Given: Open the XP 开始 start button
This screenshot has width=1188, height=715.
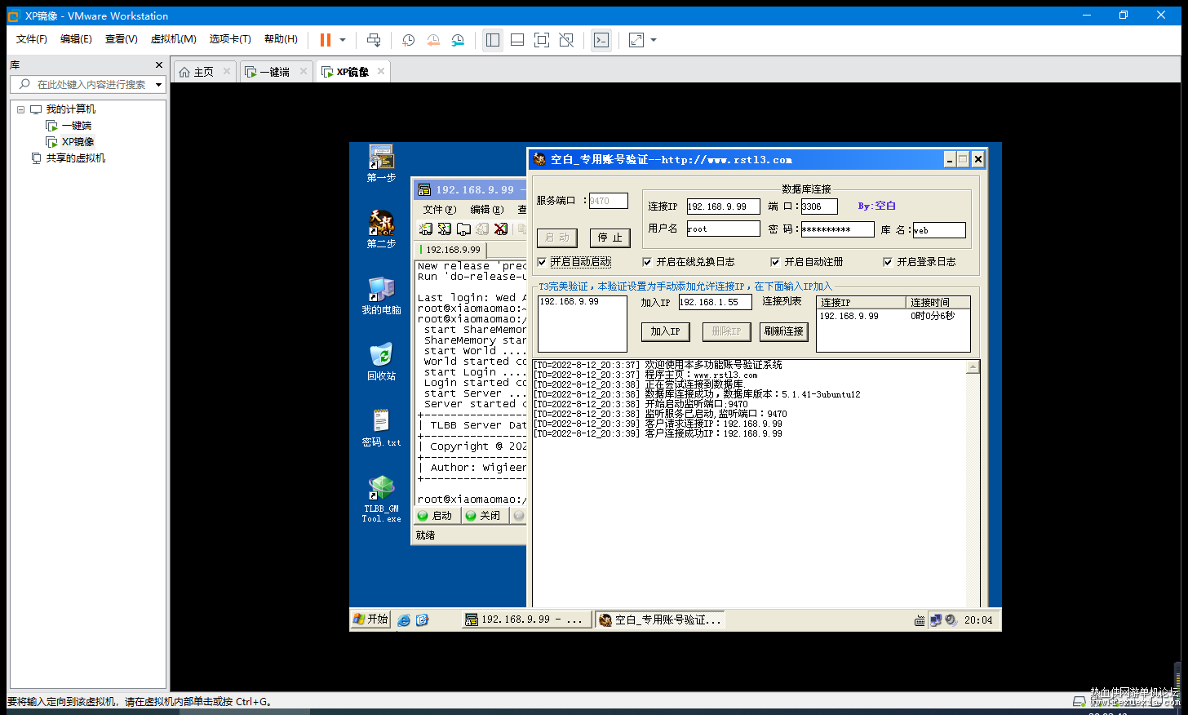Looking at the screenshot, I should coord(370,620).
